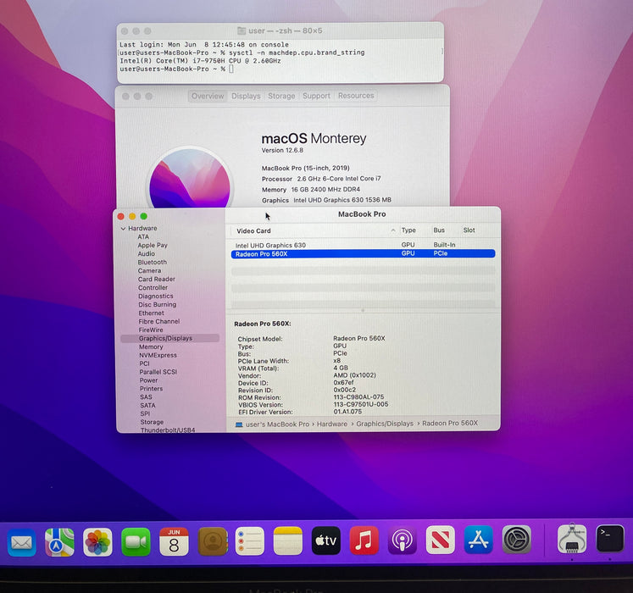This screenshot has height=593, width=633.
Task: Click Radeon Pro 560X in the path bar
Action: [450, 423]
